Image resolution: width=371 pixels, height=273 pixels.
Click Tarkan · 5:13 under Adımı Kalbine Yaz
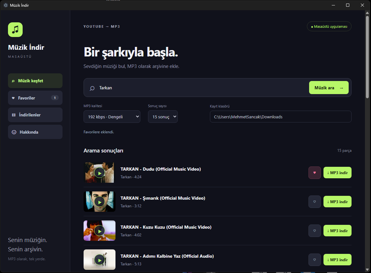131,264
